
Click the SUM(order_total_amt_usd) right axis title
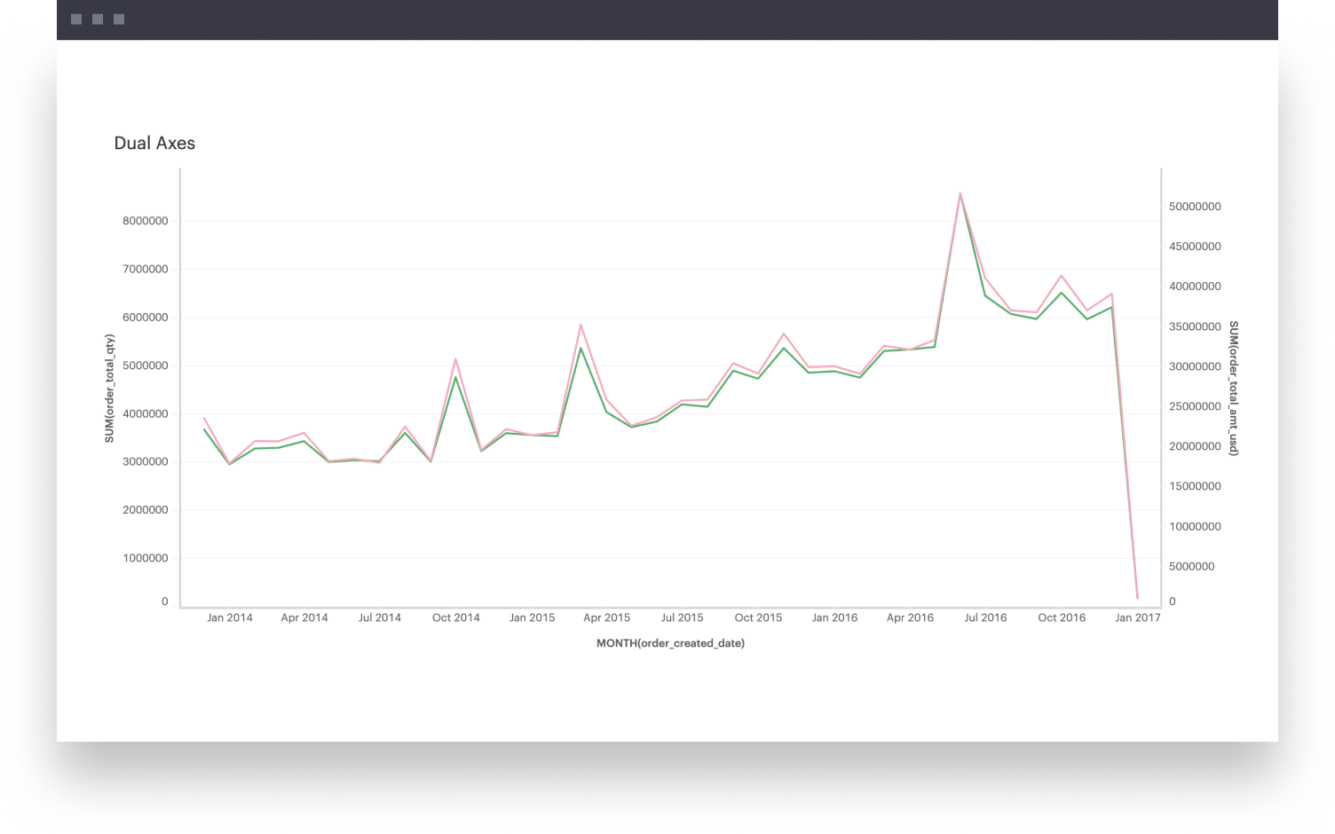point(1233,388)
